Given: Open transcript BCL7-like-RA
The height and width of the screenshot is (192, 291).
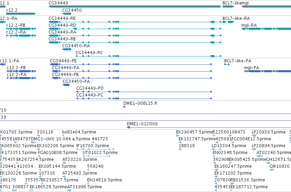Looking at the screenshot, I should pyautogui.click(x=236, y=18).
